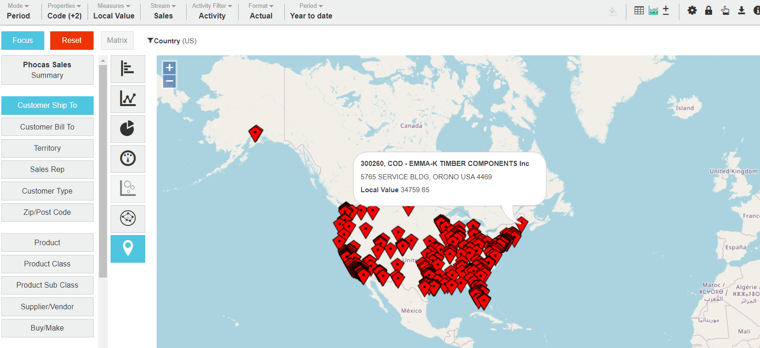
Task: Open the pie chart view
Action: [128, 129]
